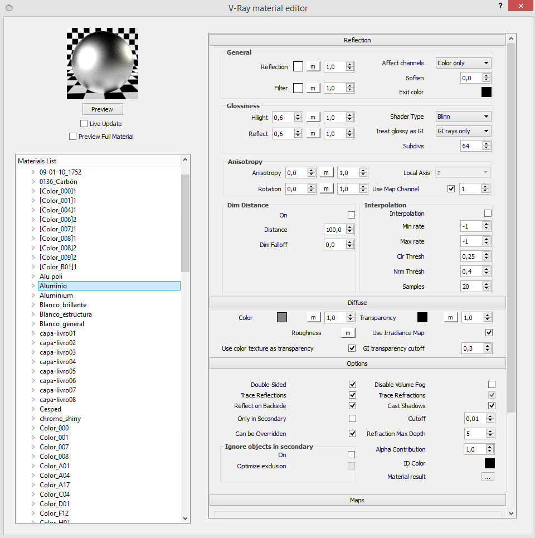Open the Anisotropy map 'm' button
Image resolution: width=535 pixels, height=538 pixels.
pyautogui.click(x=327, y=173)
